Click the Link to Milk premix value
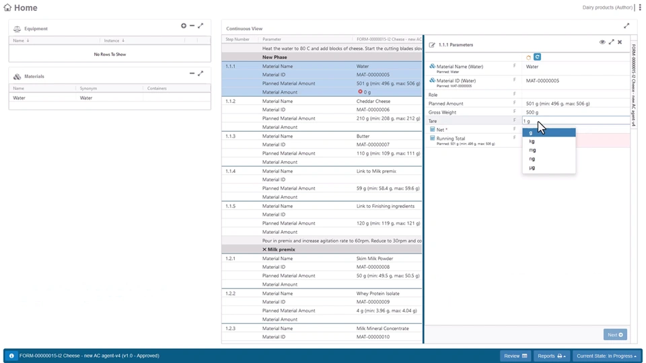Viewport: 646px width, 363px height. [376, 171]
